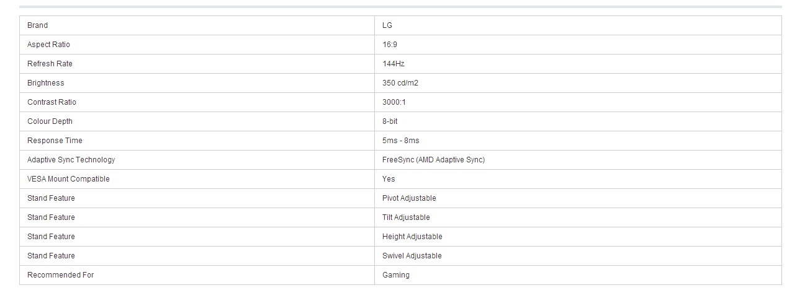Click the Adaptive Sync Technology label
Screen dimensions: 810x298
pos(71,160)
